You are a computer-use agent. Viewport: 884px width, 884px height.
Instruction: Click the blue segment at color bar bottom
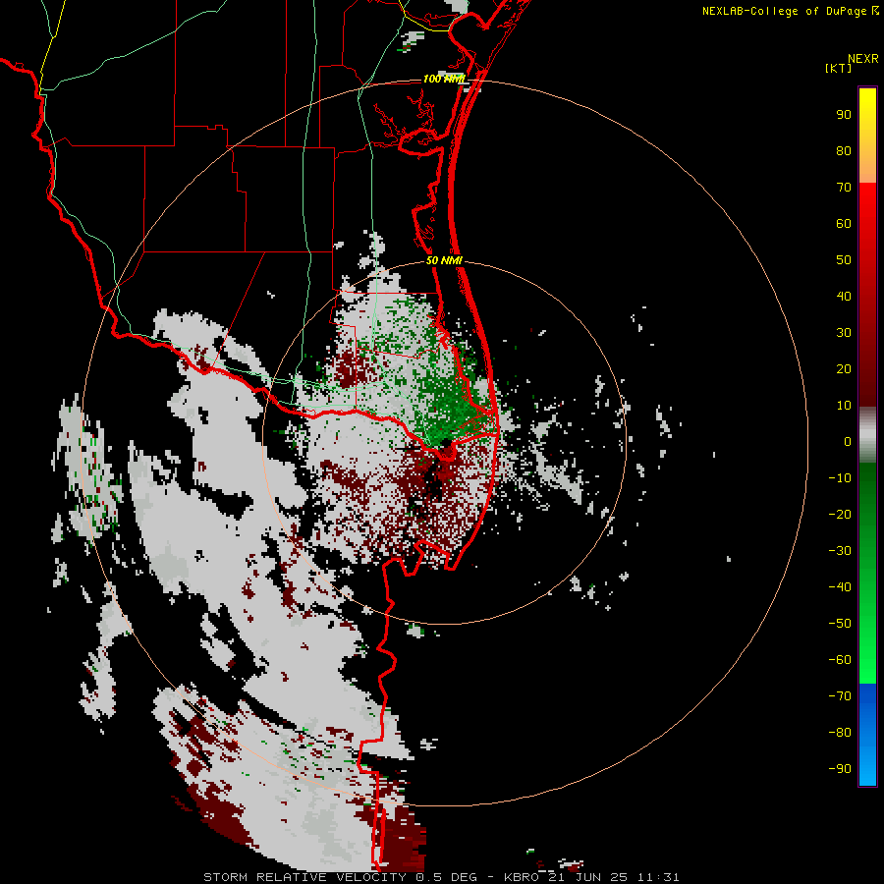point(867,735)
